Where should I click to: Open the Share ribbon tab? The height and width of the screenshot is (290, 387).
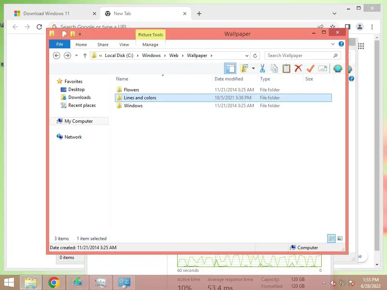[x=103, y=45]
